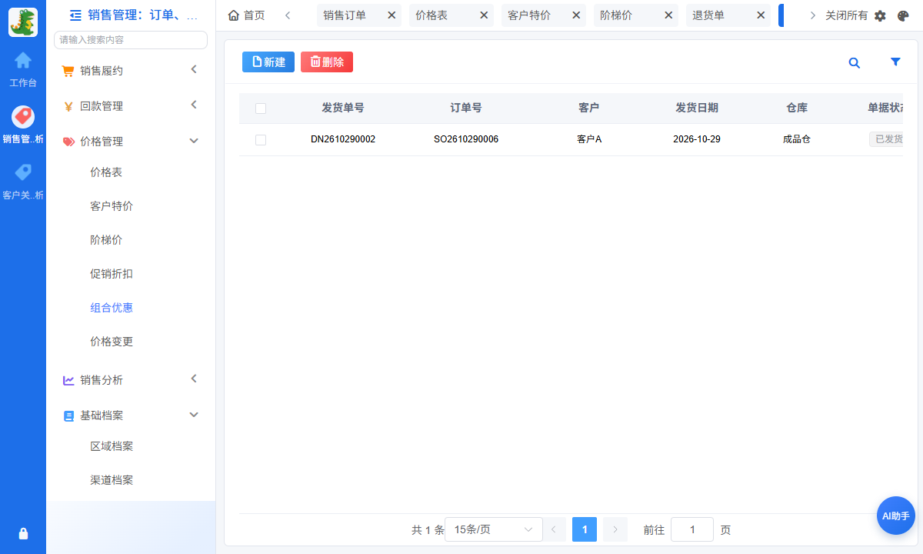Open 价格表 in the sidebar
923x554 pixels.
[x=106, y=172]
